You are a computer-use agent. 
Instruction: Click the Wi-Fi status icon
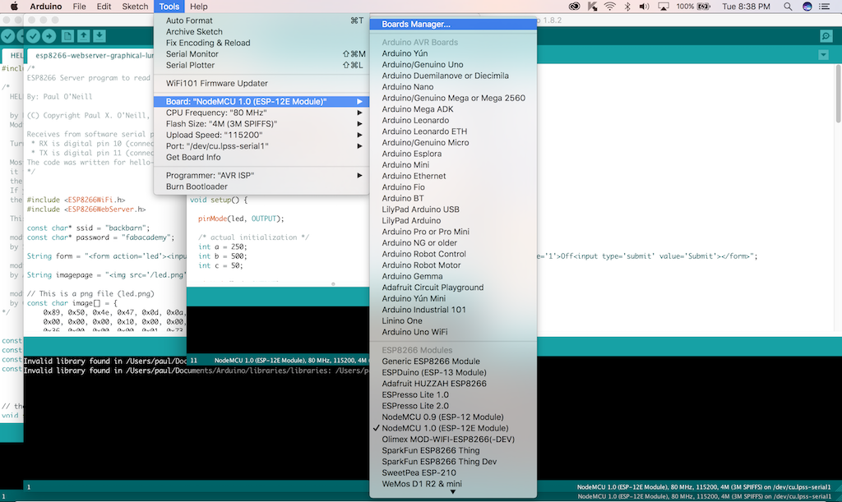pyautogui.click(x=609, y=7)
